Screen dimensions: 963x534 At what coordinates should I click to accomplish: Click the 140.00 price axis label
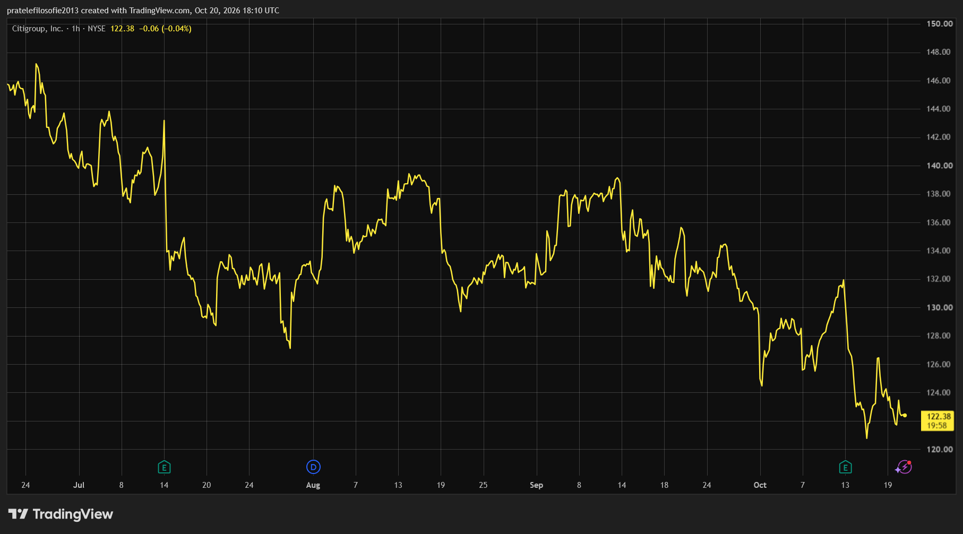939,166
